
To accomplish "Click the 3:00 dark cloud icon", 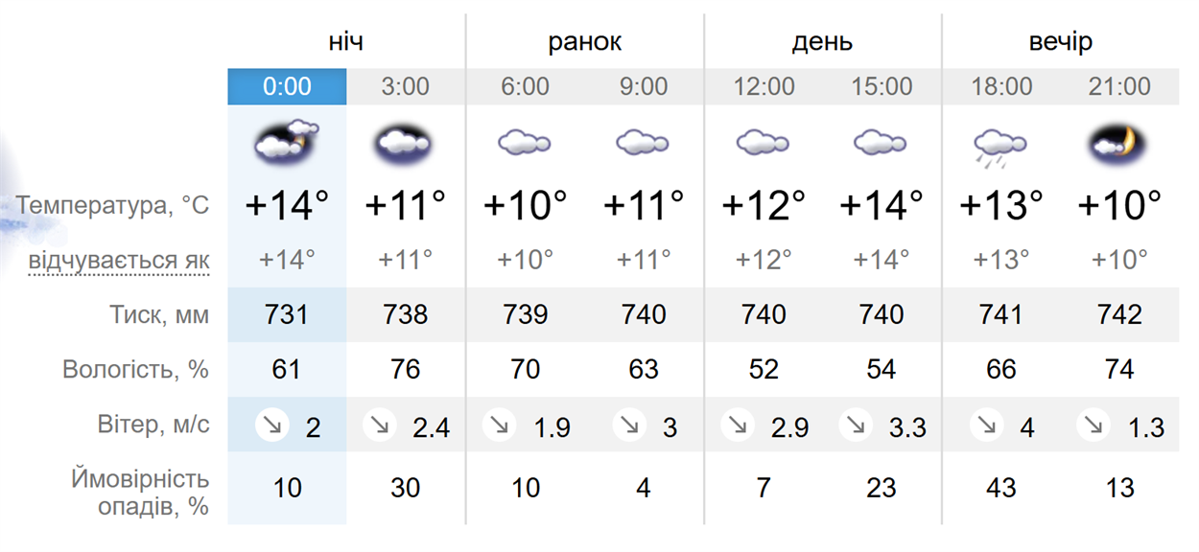I will click(x=405, y=144).
